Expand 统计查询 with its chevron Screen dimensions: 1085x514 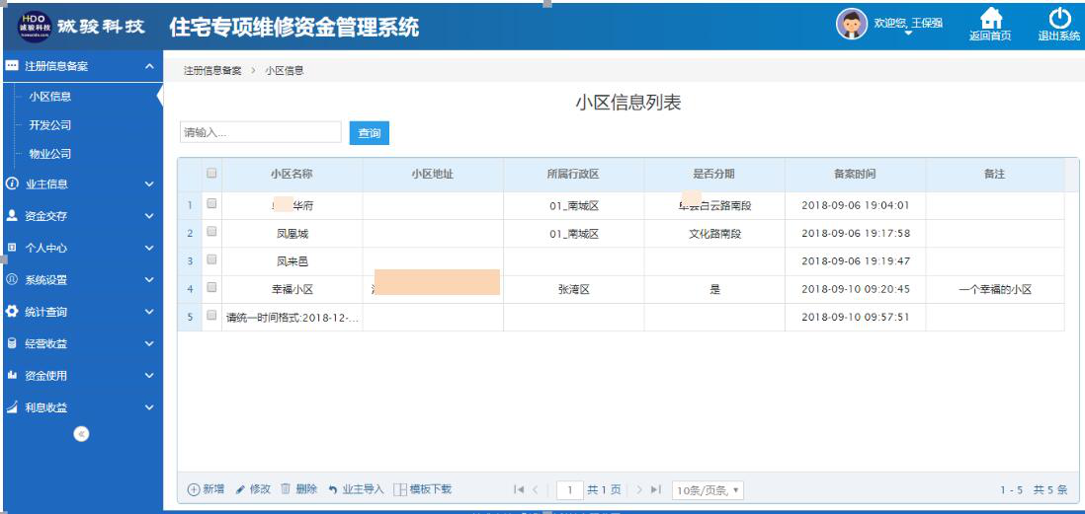click(x=149, y=312)
